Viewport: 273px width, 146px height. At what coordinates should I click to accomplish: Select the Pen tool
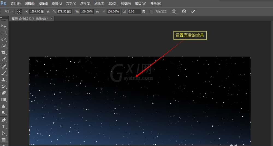4,120
